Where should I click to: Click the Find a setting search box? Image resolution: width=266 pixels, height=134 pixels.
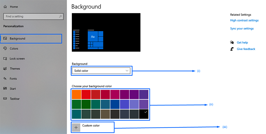click(x=32, y=16)
